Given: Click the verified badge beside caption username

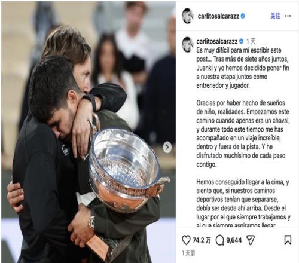Looking at the screenshot, I should click(241, 41).
